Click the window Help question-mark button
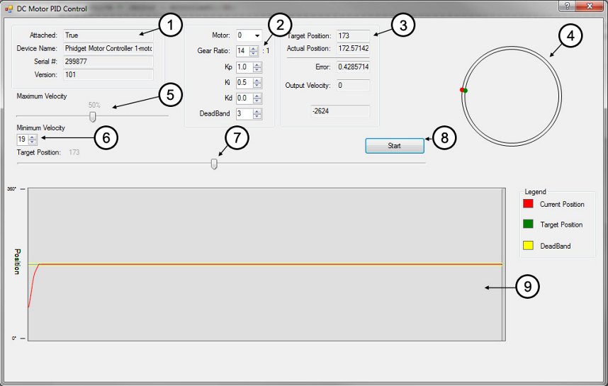Image resolution: width=608 pixels, height=386 pixels. click(567, 6)
